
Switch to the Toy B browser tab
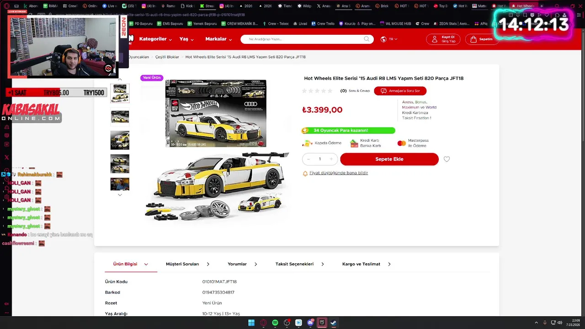[440, 6]
